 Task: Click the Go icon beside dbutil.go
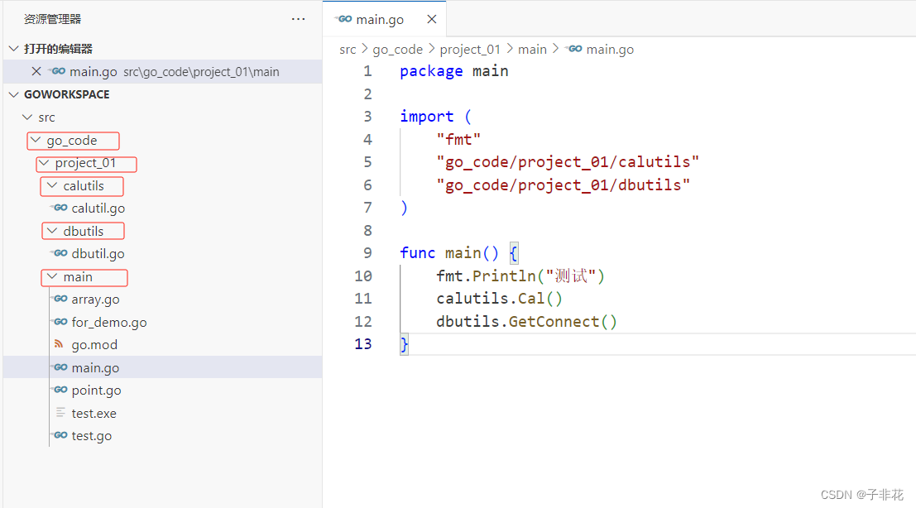[x=59, y=253]
